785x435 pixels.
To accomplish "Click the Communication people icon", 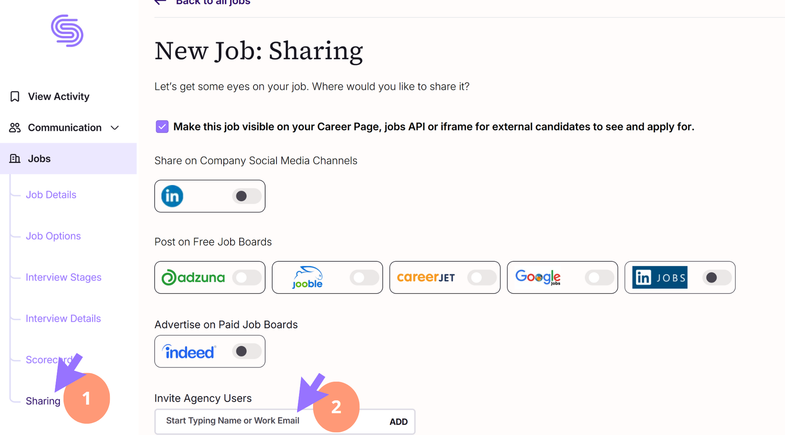I will click(x=15, y=128).
